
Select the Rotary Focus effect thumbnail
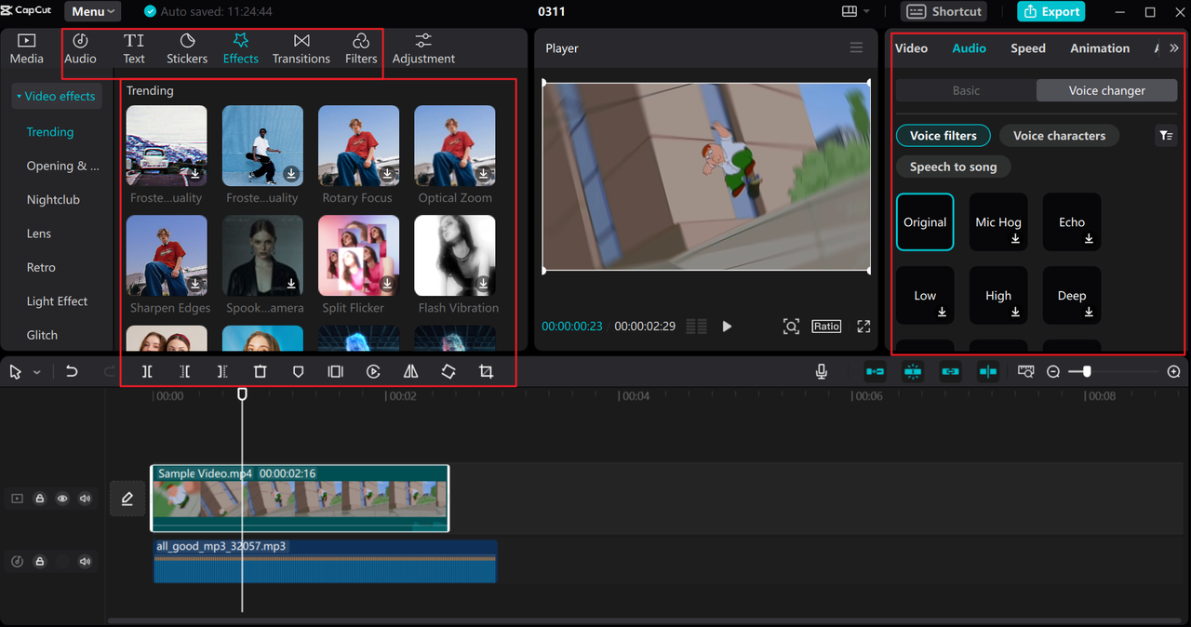coord(358,146)
